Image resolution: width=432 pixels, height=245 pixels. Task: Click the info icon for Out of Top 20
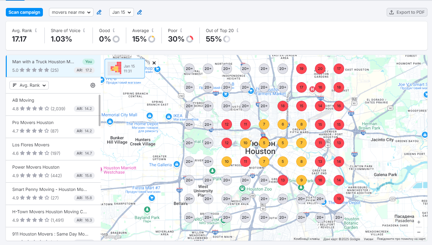[237, 31]
